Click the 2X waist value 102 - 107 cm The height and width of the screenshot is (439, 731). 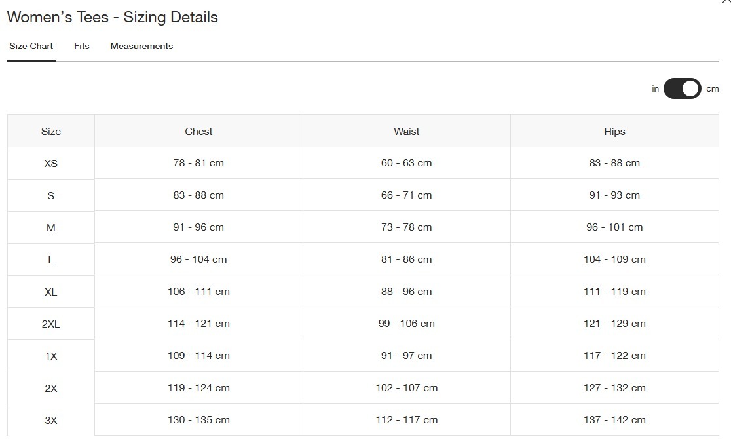click(x=406, y=388)
